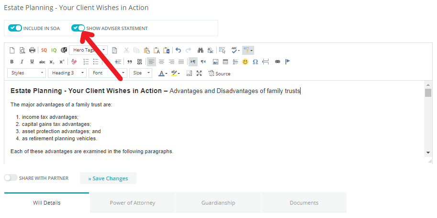This screenshot has height=218, width=437.
Task: Click the Source view button
Action: point(219,73)
